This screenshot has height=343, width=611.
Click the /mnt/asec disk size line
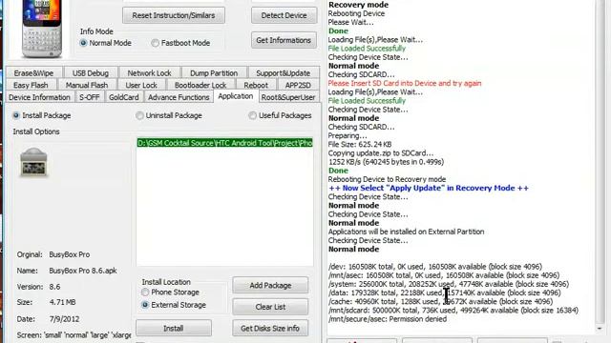coord(444,275)
